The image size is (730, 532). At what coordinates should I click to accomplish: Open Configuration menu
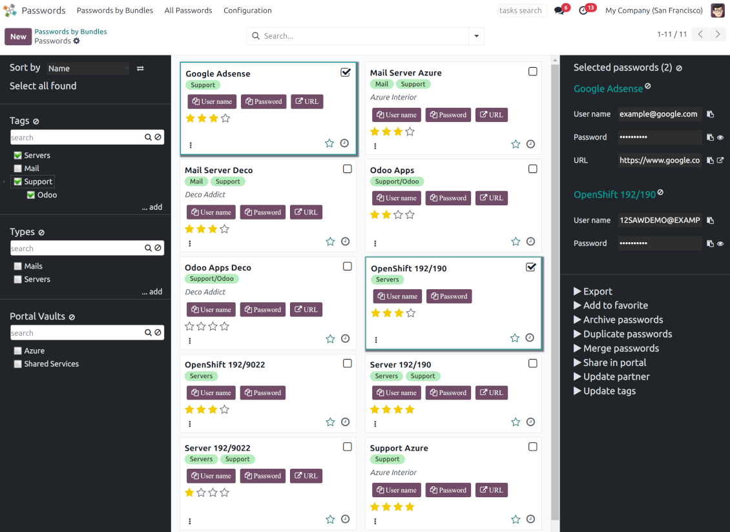[247, 10]
